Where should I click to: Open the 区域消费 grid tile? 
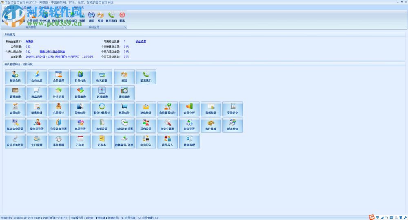pos(102,93)
